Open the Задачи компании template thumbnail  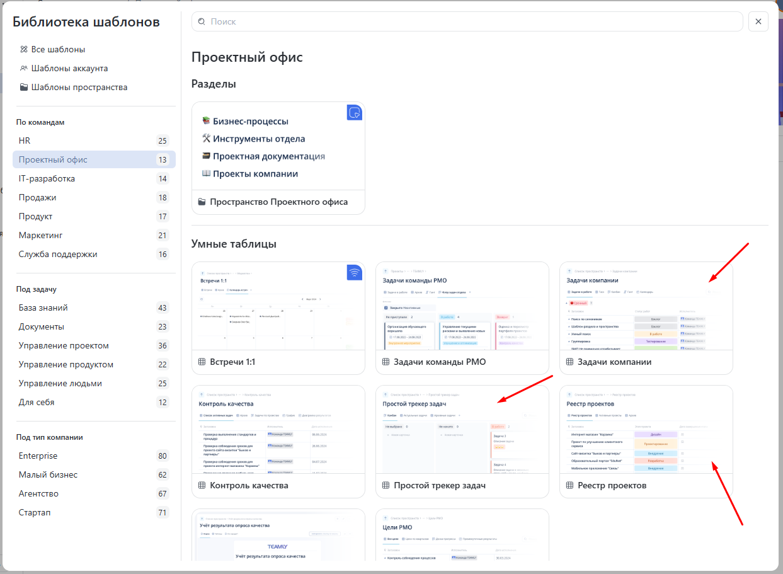pos(646,307)
